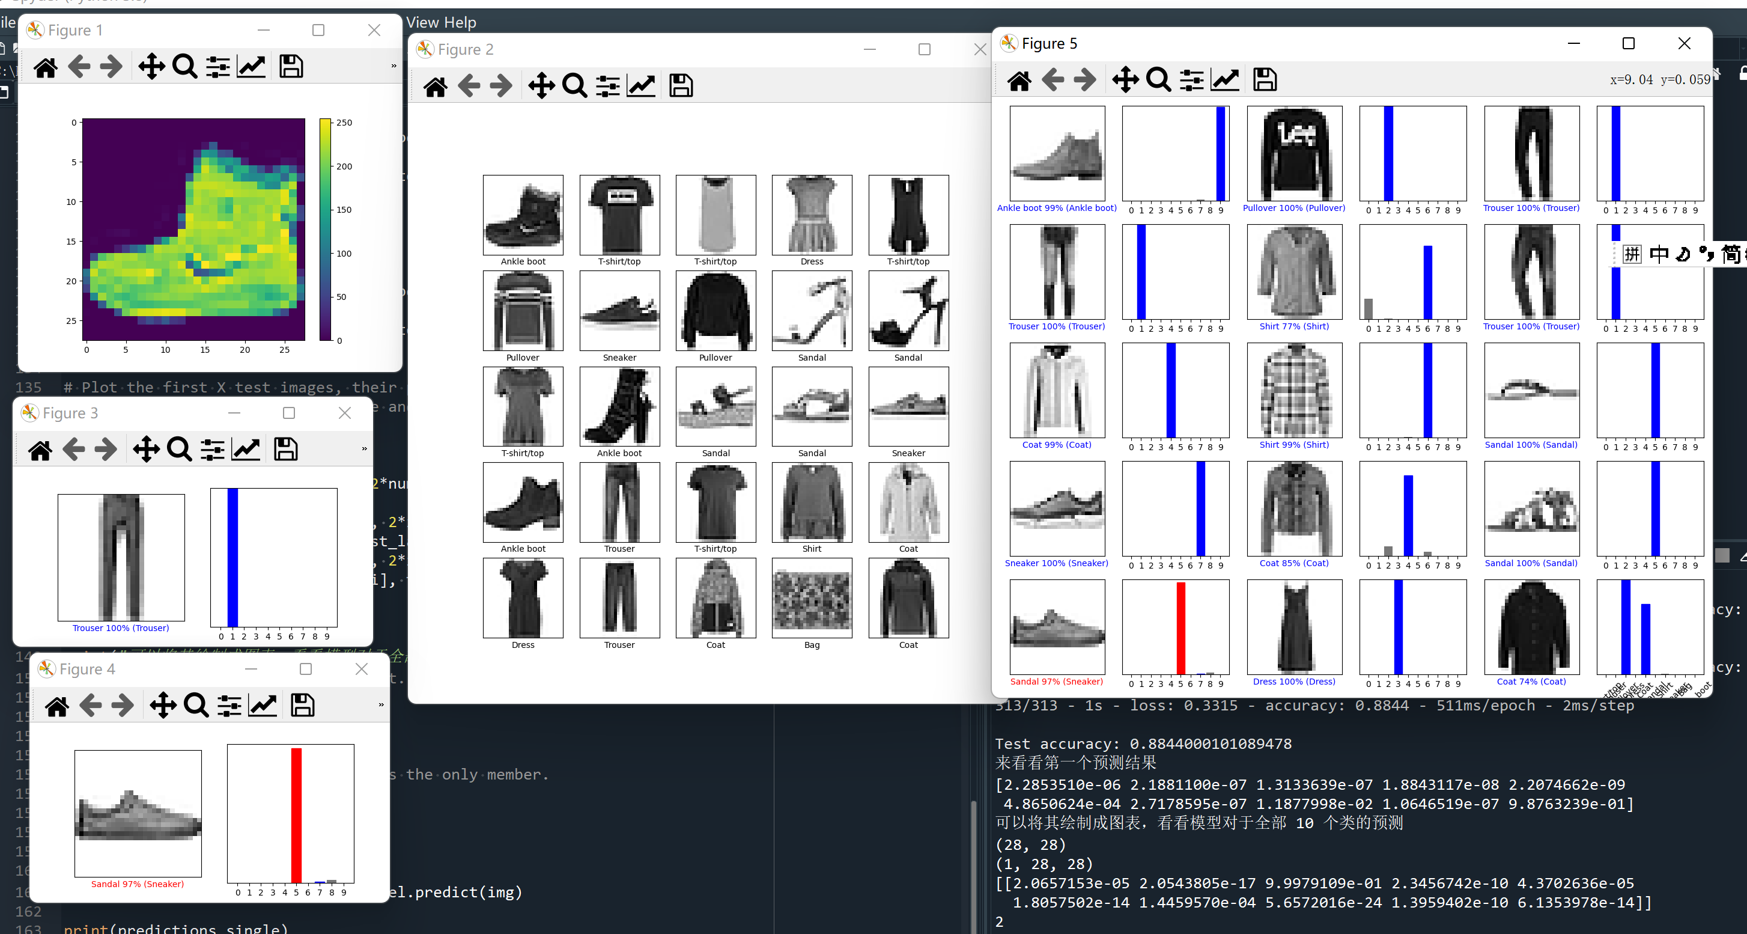The width and height of the screenshot is (1747, 934).
Task: Expand Figure 4 toolbar overflow chevron
Action: 381,705
